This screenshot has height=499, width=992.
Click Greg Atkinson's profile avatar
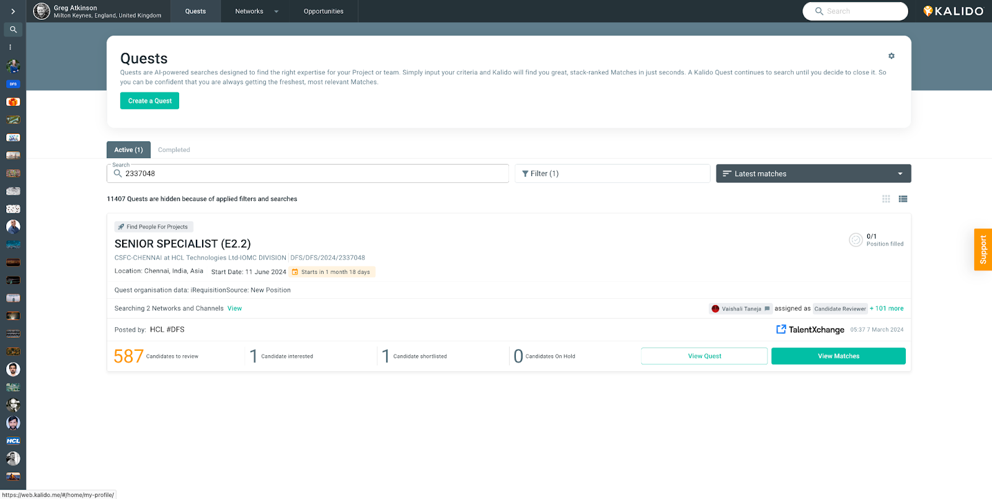[42, 11]
